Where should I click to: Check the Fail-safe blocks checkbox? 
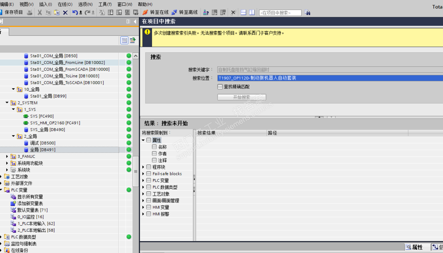[x=149, y=174]
